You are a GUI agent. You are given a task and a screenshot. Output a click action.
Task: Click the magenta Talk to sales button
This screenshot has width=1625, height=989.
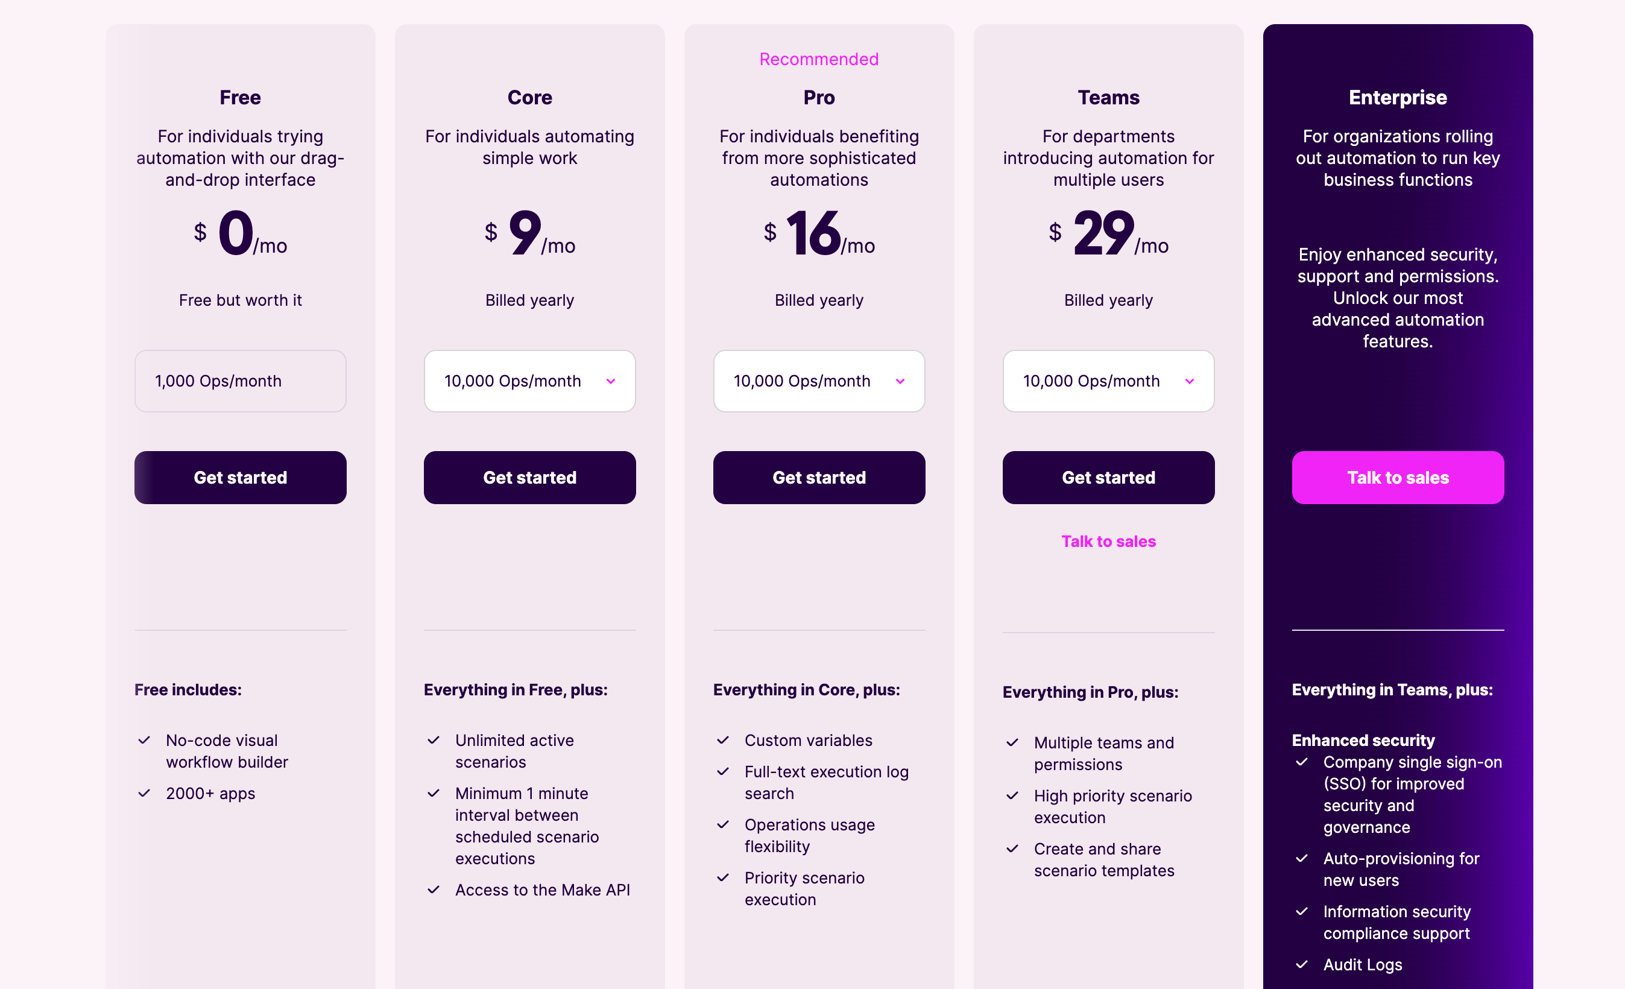point(1398,477)
